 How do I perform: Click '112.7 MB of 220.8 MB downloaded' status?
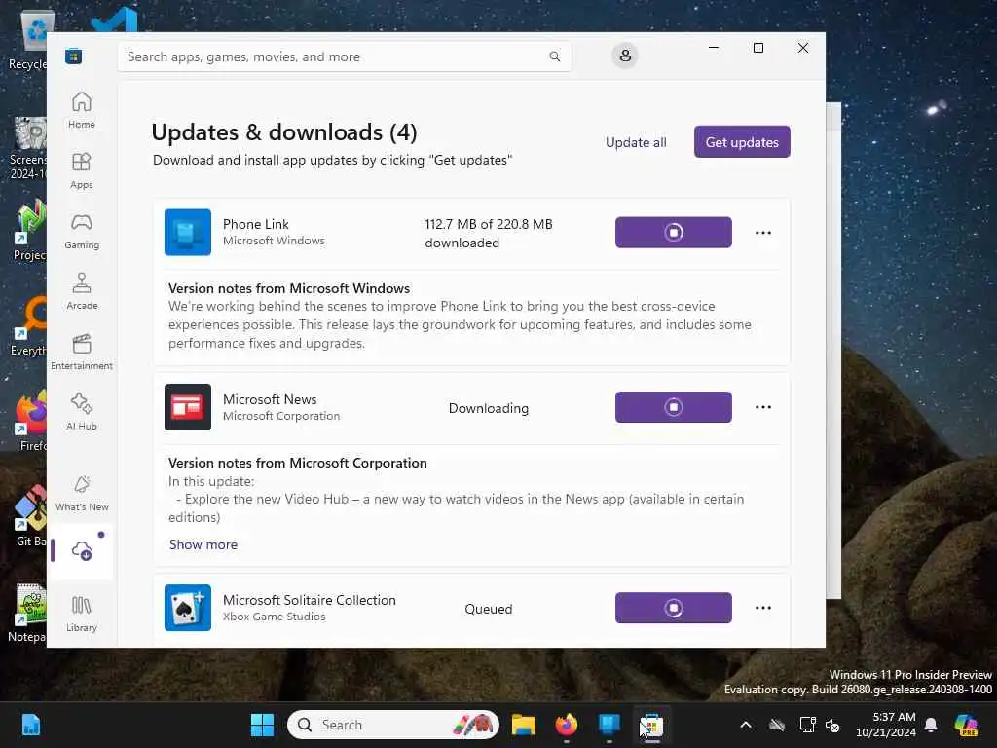489,234
